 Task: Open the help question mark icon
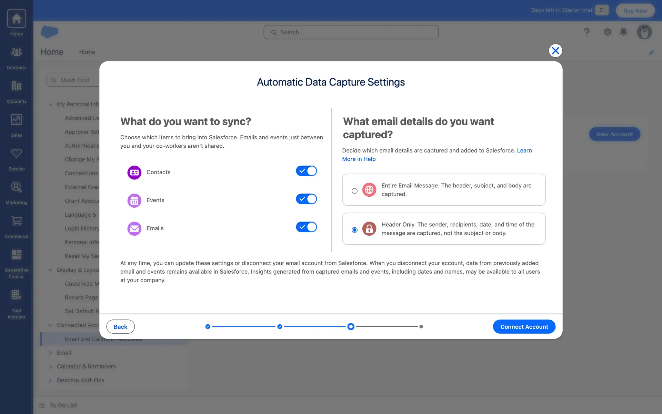pyautogui.click(x=586, y=32)
